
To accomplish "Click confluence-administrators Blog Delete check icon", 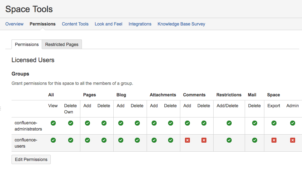I will pos(137,123).
